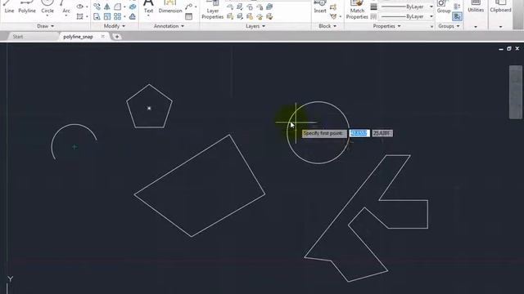The image size is (524, 294).
Task: Click the Offset icon in Modify panel
Action: (133, 16)
